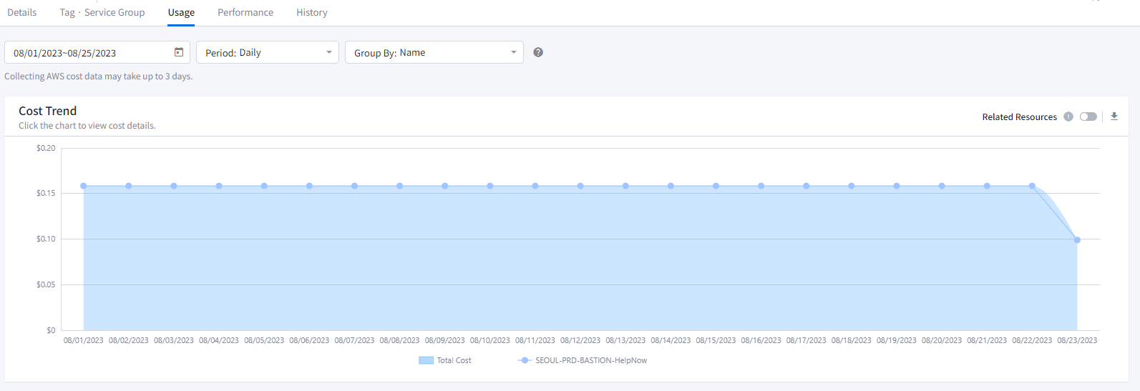Toggle the Related Resources switch
The image size is (1140, 391).
(x=1088, y=117)
